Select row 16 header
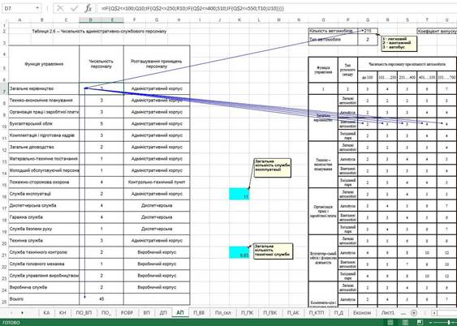Image resolution: width=457 pixels, height=326 pixels. (4, 194)
